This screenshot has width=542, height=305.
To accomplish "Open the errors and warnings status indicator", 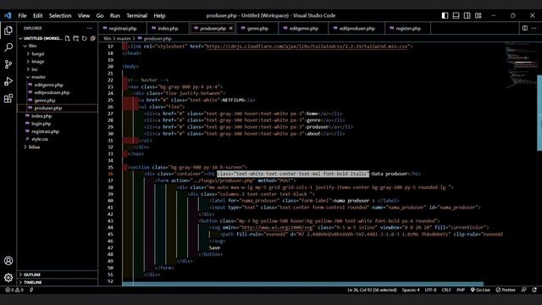I will tap(14, 290).
